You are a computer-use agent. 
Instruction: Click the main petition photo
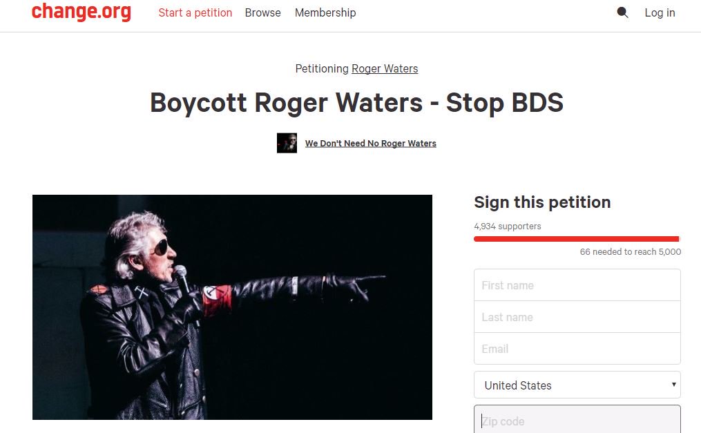232,307
